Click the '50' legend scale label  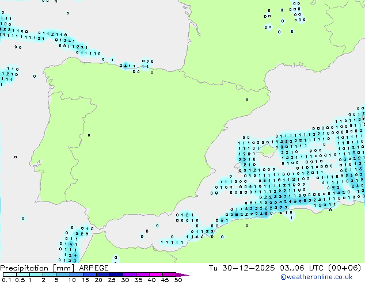point(178,280)
